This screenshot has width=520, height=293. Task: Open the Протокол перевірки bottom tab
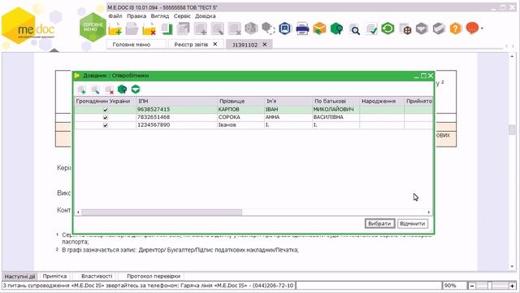tap(154, 276)
